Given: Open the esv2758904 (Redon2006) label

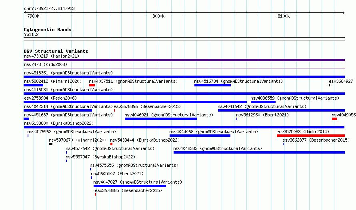Looking at the screenshot, I should [x=50, y=98].
